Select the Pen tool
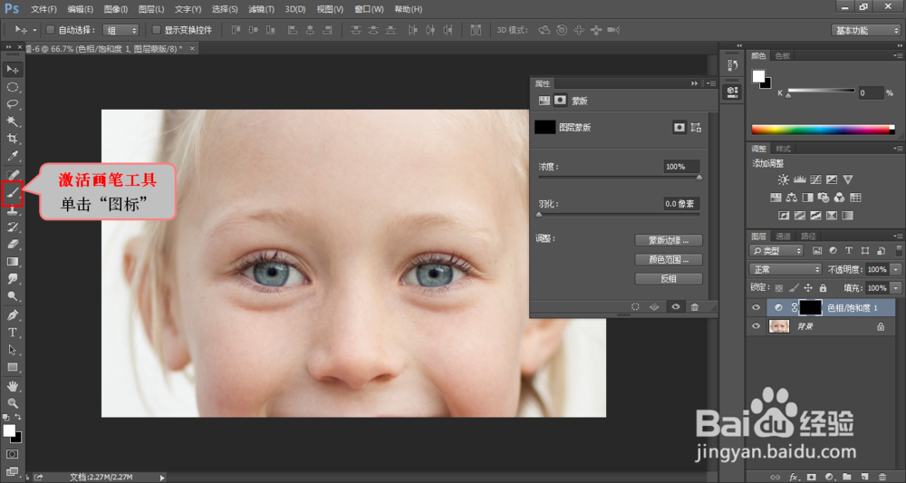 12,315
